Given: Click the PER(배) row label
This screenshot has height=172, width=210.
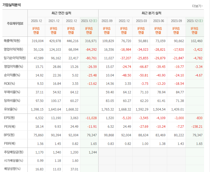Looking at the screenshot, I should click(x=10, y=126).
